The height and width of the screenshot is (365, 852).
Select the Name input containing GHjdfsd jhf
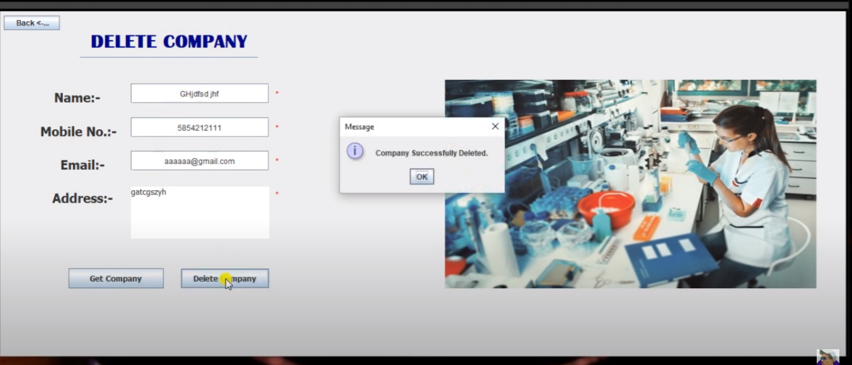tap(199, 93)
